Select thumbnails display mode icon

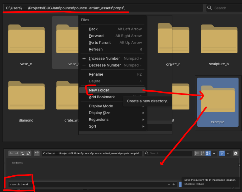click(208, 153)
